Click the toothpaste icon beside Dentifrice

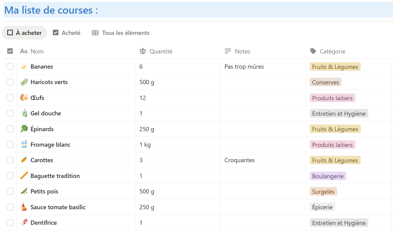click(x=24, y=223)
